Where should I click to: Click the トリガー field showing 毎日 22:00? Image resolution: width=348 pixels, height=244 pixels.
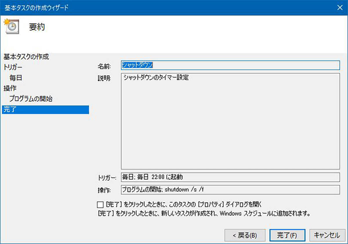tap(230, 177)
